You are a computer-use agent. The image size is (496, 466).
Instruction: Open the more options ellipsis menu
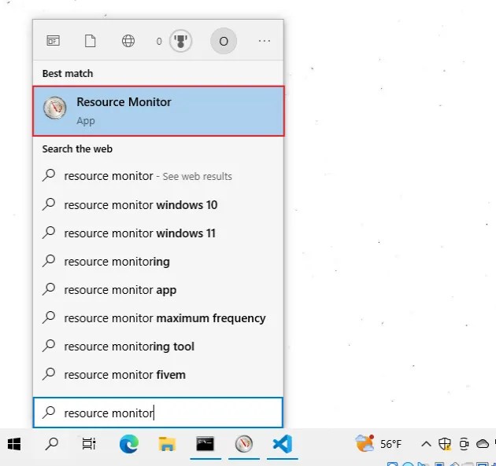264,41
